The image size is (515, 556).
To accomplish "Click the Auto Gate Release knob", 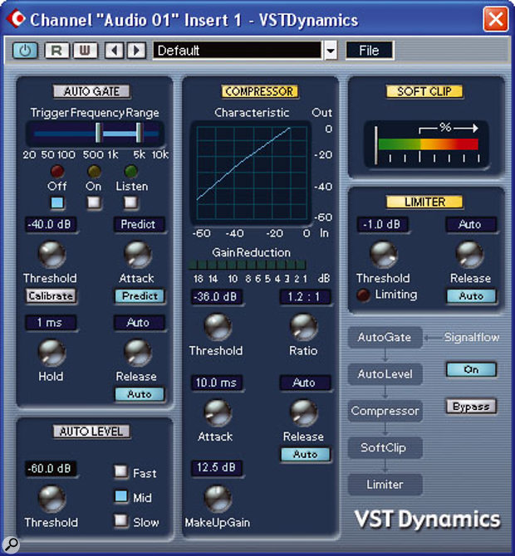I will (x=138, y=353).
